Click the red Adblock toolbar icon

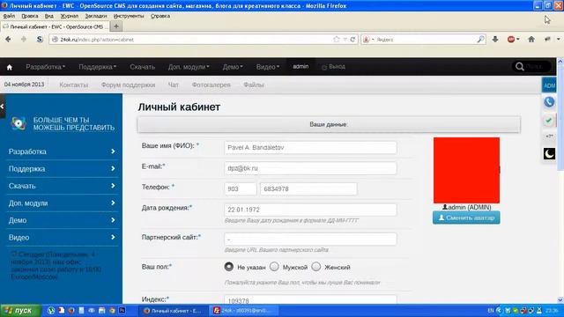(511, 39)
